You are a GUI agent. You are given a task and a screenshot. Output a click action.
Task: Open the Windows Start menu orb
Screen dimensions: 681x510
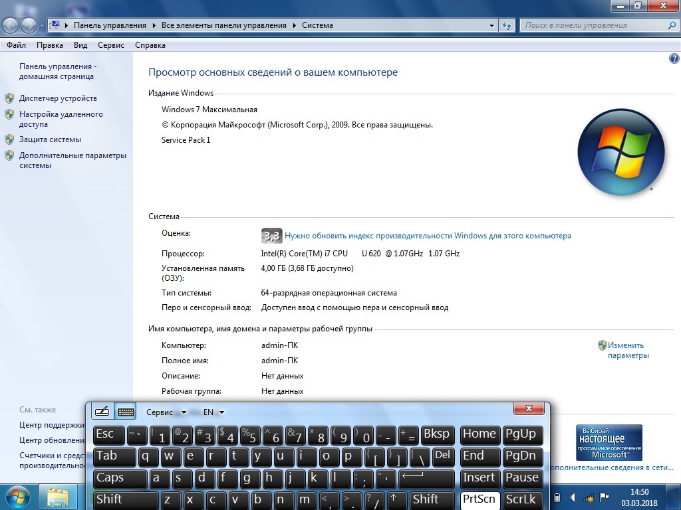coord(18,497)
